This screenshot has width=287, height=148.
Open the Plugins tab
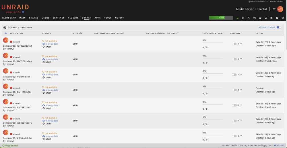click(73, 18)
